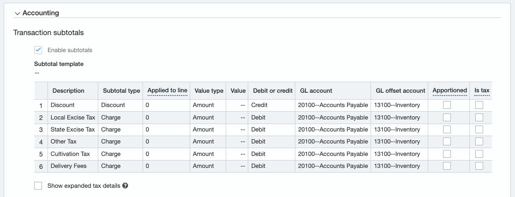Click Value type Amount for Delivery Fees
This screenshot has width=515, height=197.
click(203, 166)
